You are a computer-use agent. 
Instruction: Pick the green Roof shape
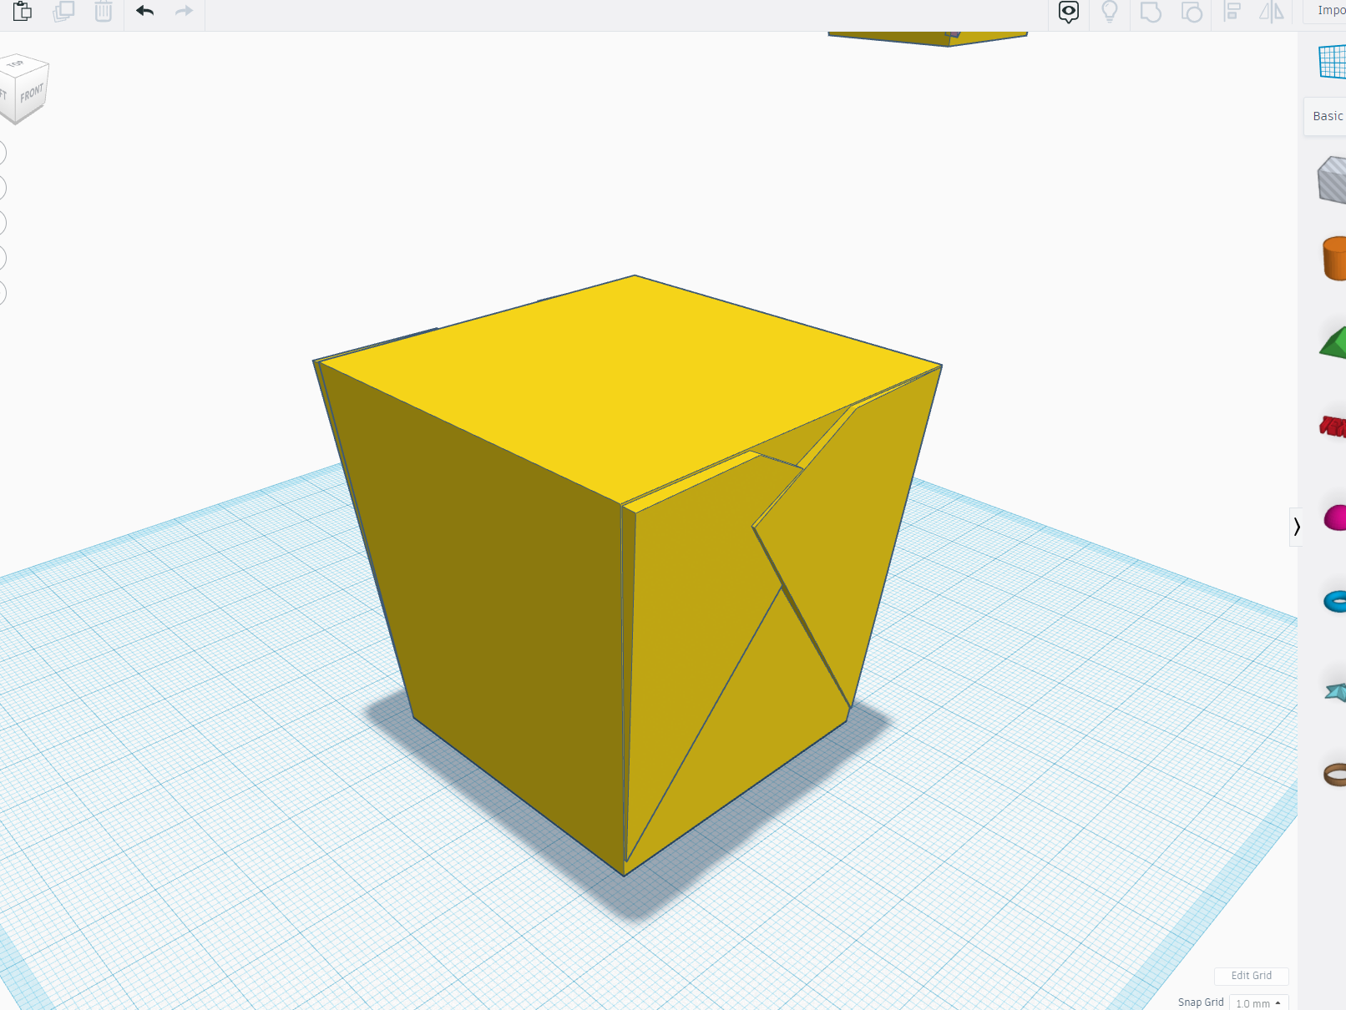1333,342
